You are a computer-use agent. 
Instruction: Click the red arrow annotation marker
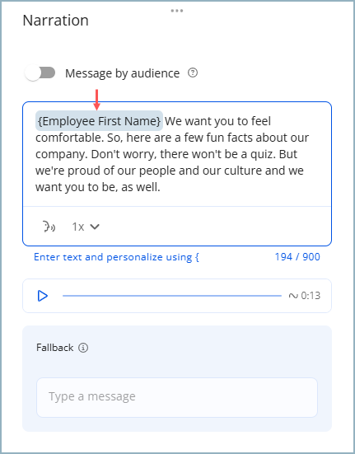(x=97, y=100)
